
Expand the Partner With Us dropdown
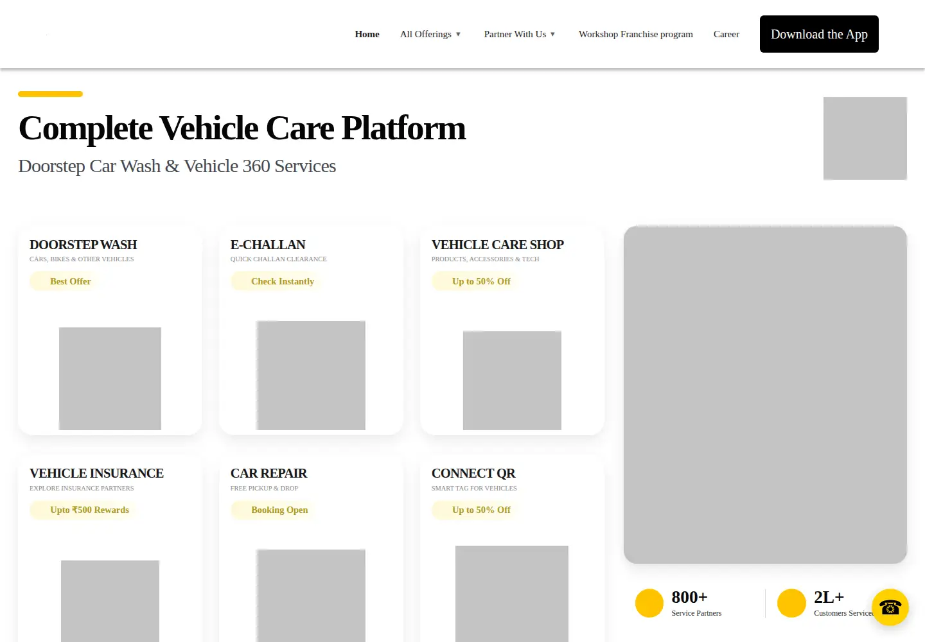click(520, 34)
